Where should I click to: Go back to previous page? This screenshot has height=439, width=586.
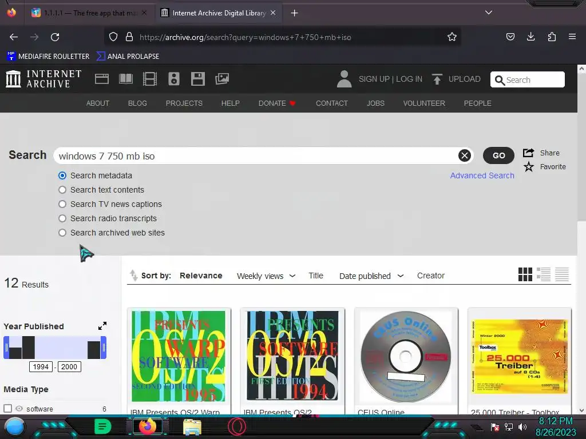point(14,37)
